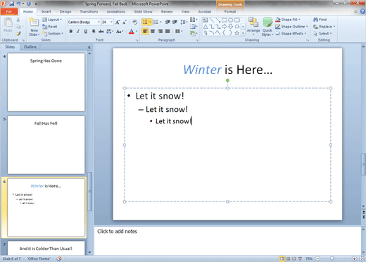Open the Shape Fill dropdown

(288, 20)
